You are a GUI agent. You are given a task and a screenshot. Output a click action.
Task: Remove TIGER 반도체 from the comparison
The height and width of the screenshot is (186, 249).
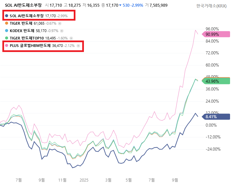60,24
